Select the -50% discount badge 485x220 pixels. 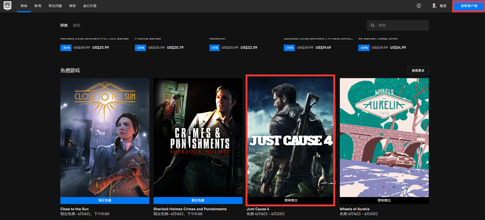tap(364, 48)
